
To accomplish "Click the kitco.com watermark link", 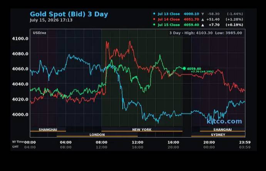I will click(224, 121).
